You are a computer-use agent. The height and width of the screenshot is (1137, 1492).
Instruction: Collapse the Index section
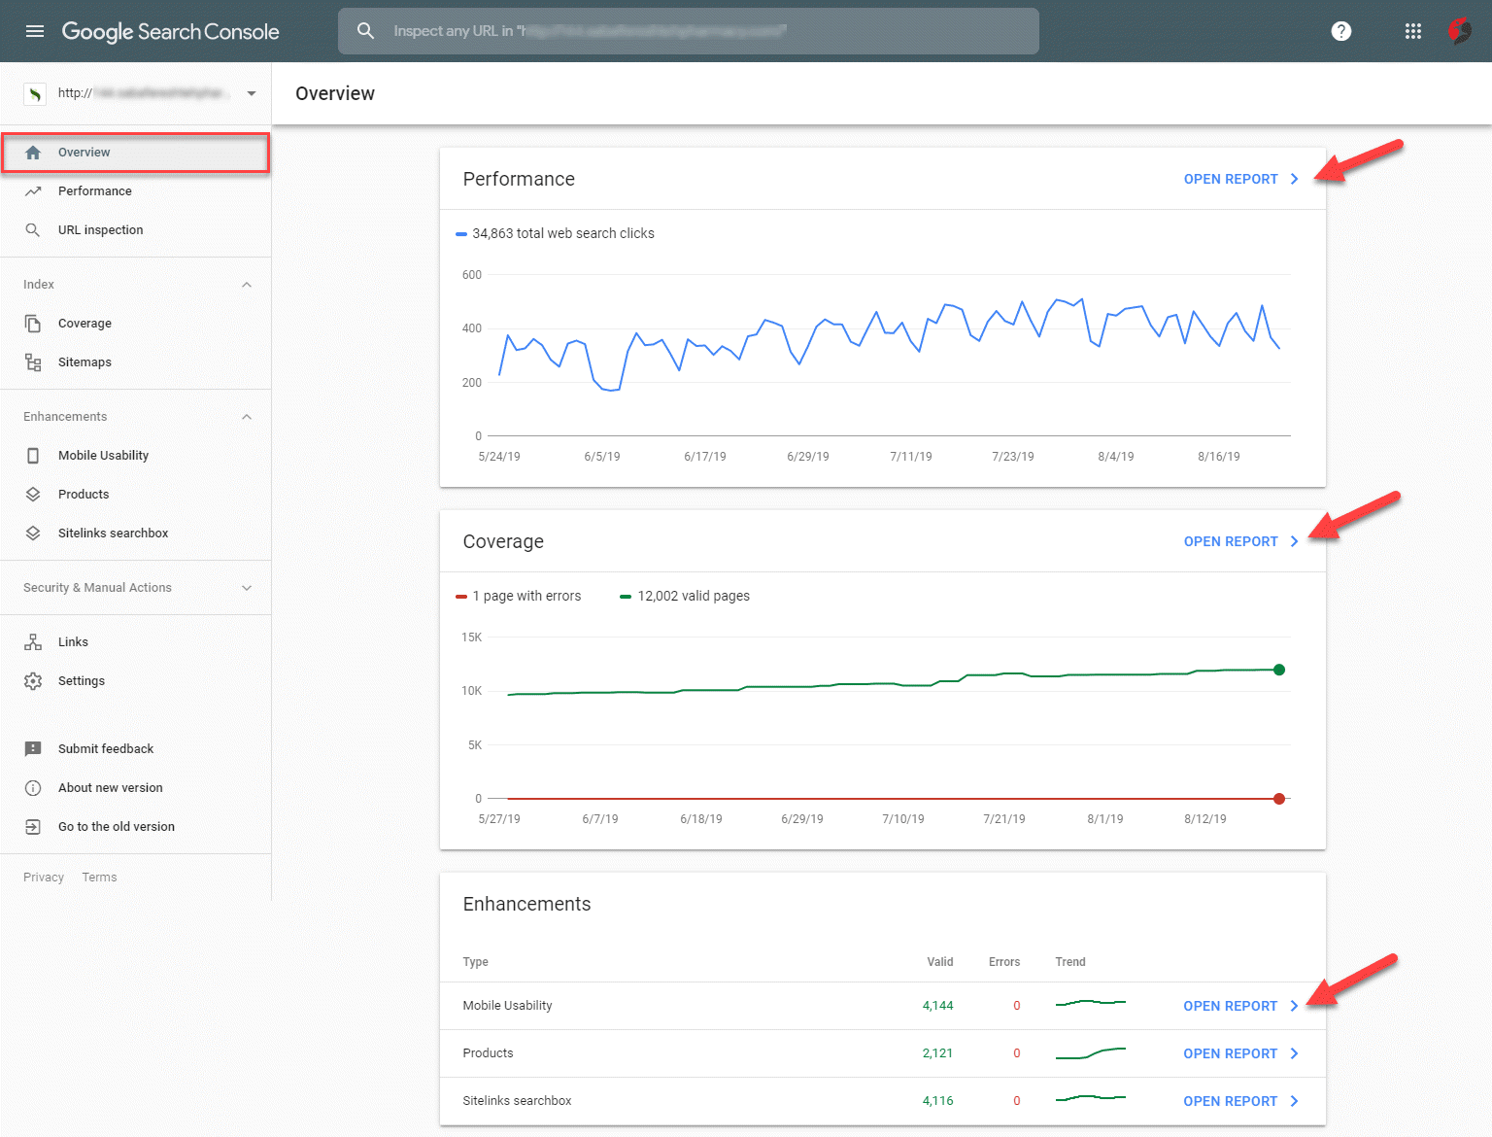coord(247,284)
